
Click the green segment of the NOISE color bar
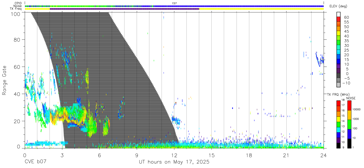click(x=350, y=124)
